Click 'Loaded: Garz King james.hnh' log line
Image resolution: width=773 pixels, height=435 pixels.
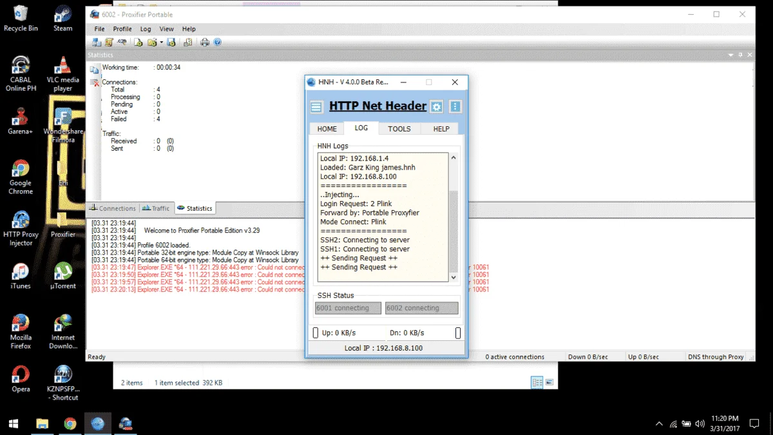point(368,168)
